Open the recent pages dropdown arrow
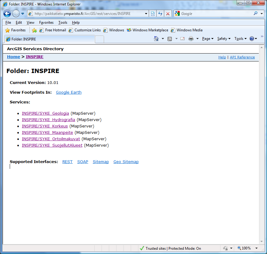 (23, 14)
